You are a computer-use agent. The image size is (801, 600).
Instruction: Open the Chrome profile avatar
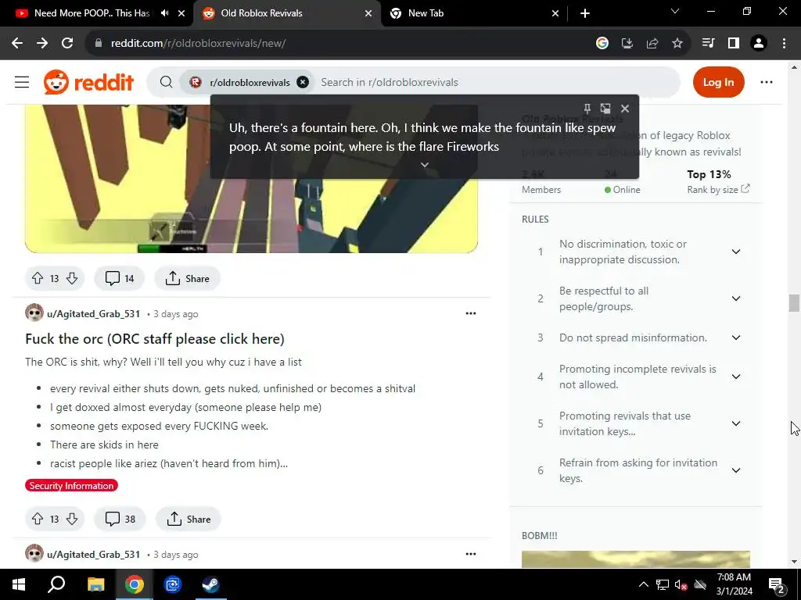(x=759, y=44)
